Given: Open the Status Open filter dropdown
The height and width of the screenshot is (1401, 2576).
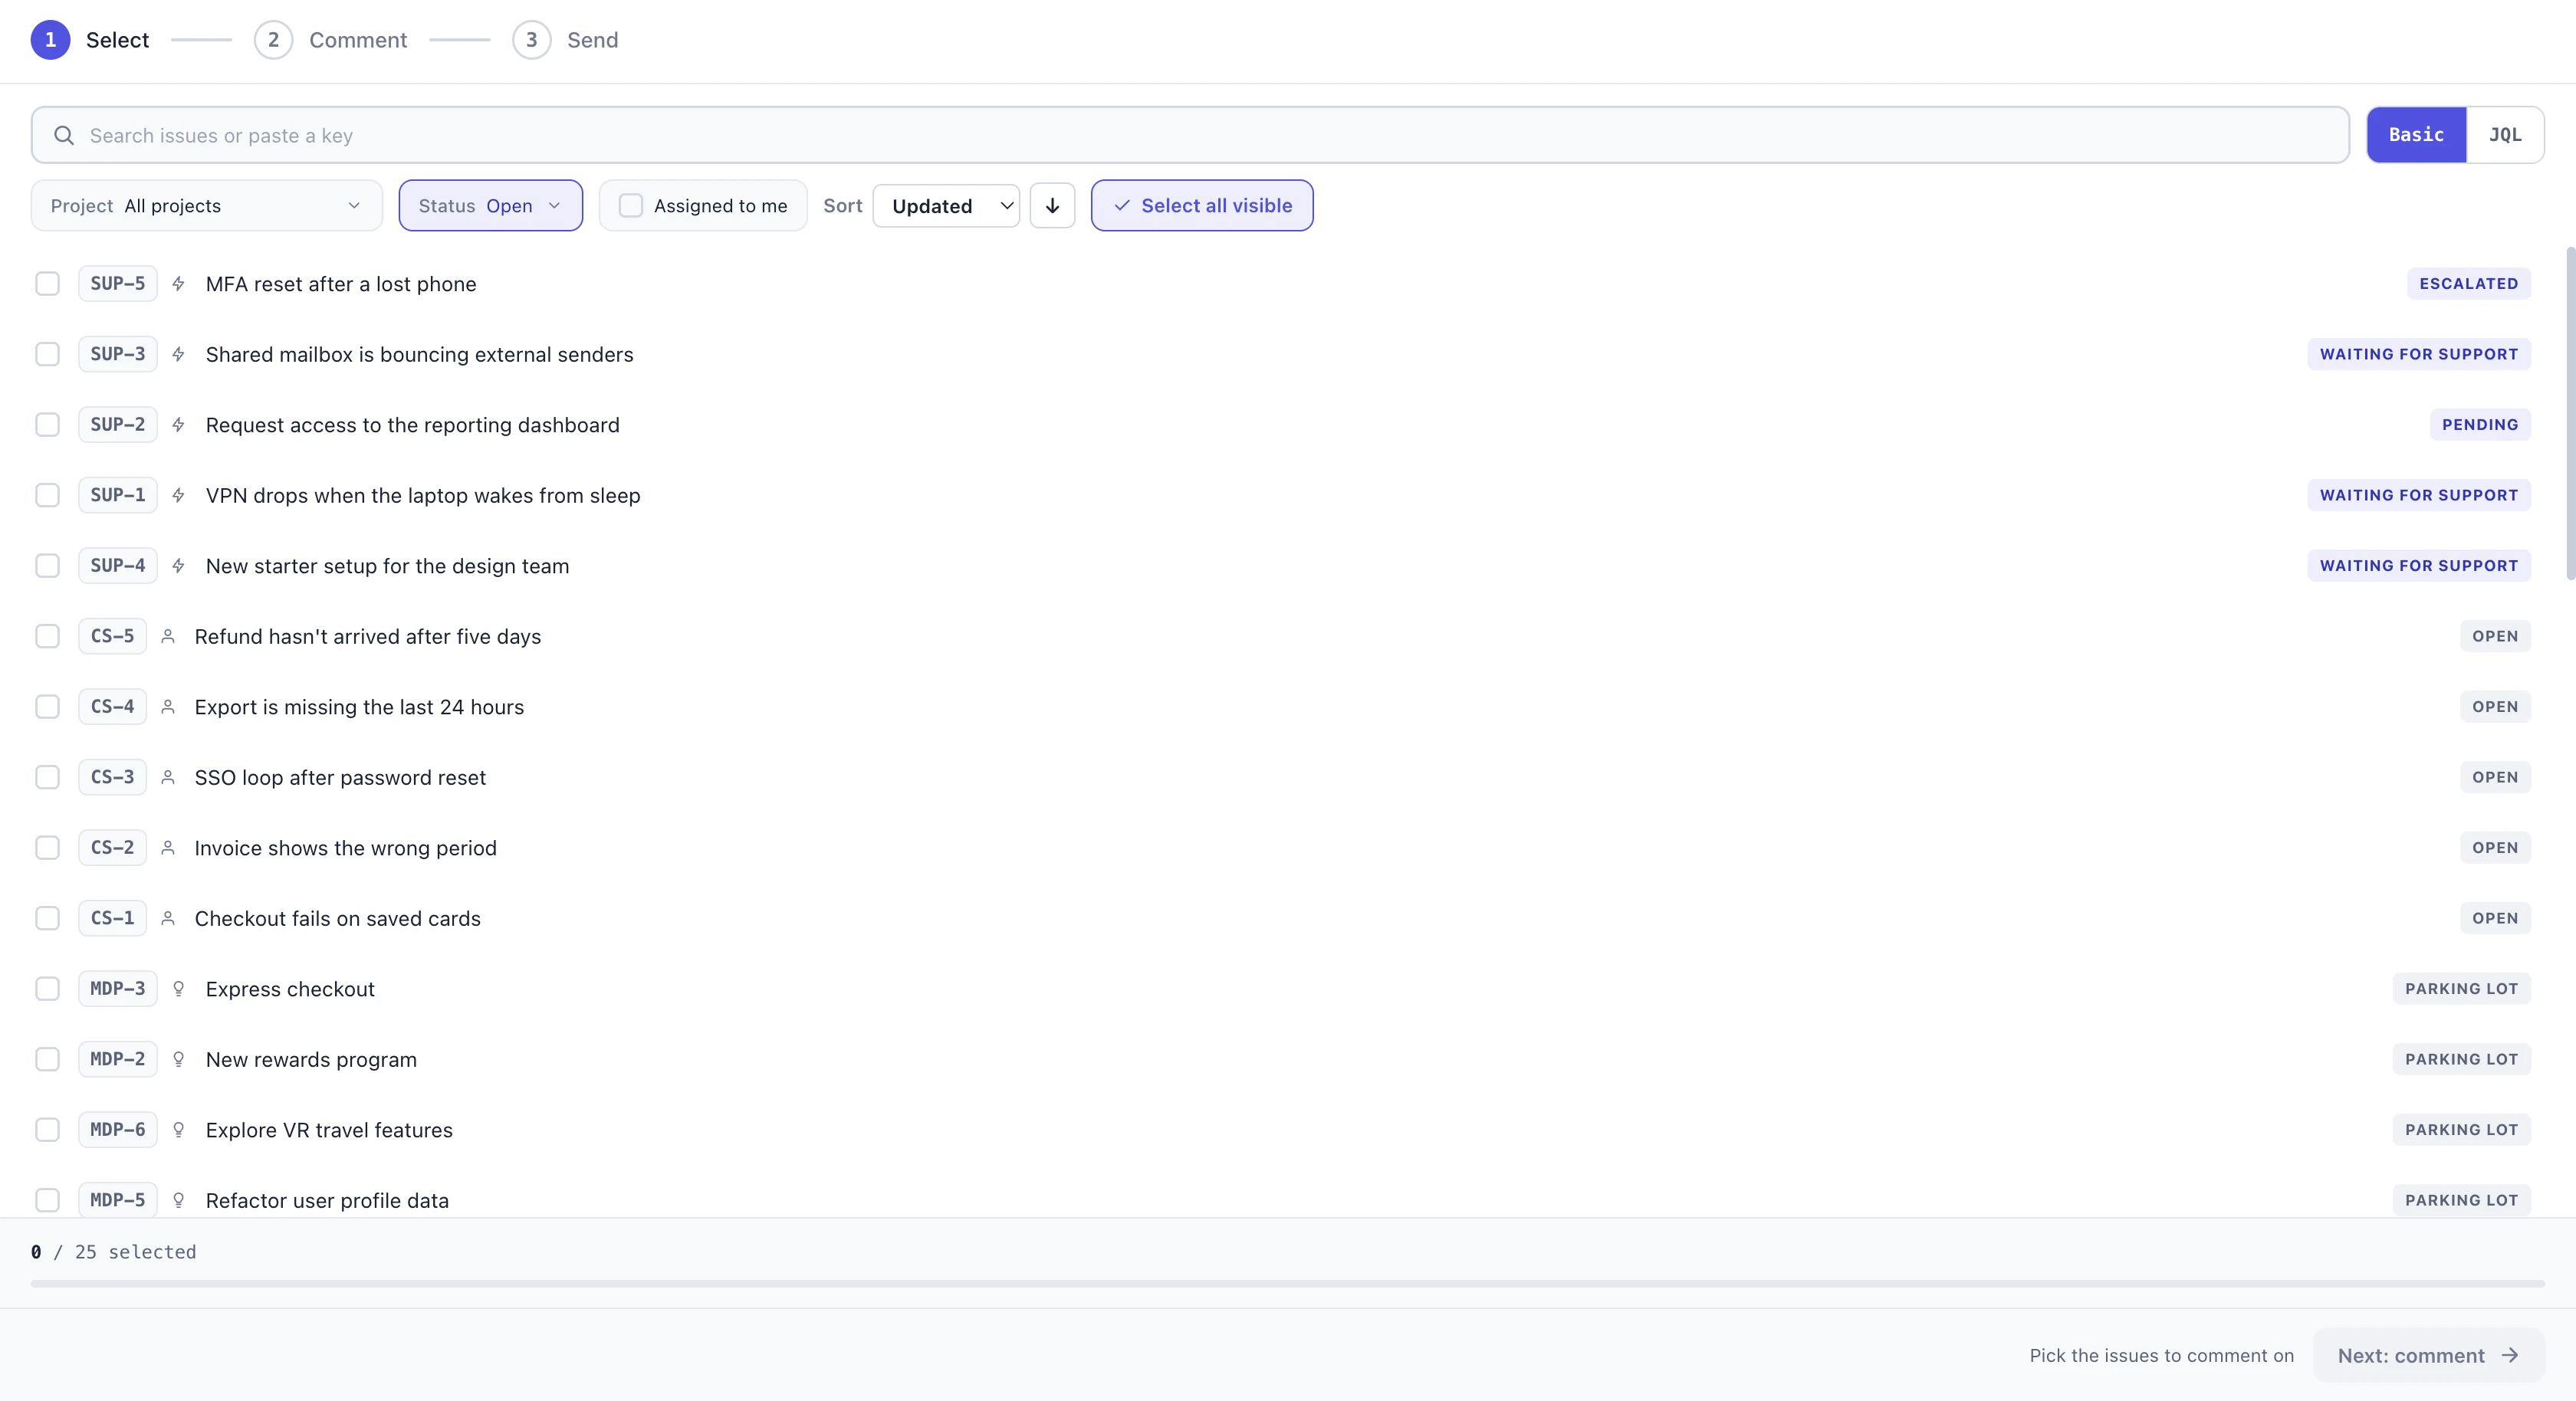Looking at the screenshot, I should click(490, 205).
